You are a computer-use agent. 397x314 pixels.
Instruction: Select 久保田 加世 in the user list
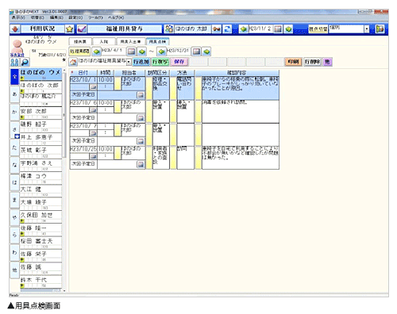tap(40, 216)
